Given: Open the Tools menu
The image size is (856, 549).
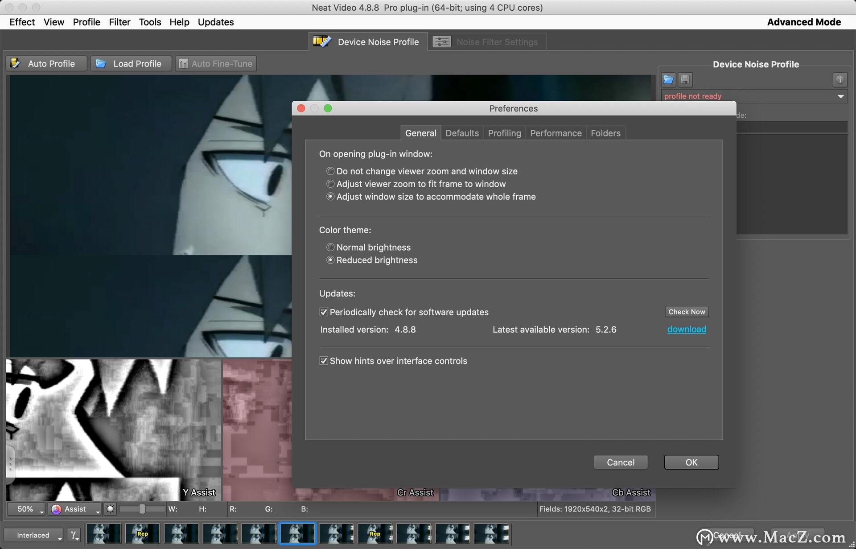Looking at the screenshot, I should pos(150,22).
